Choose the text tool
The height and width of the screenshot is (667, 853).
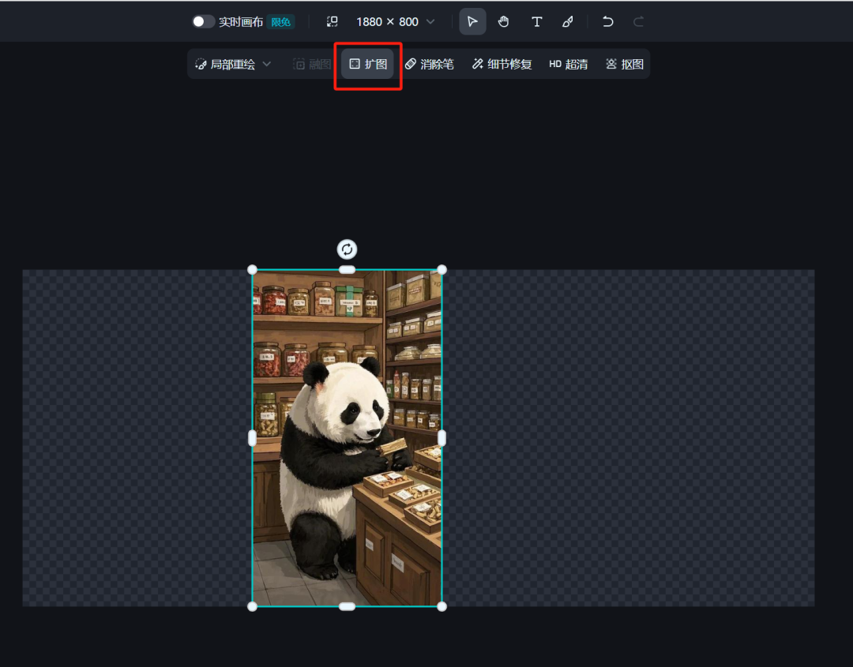tap(536, 21)
